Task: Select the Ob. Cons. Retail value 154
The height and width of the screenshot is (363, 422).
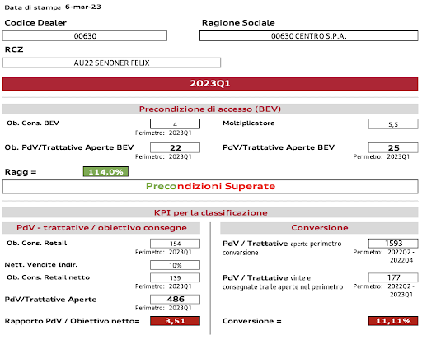Action: click(x=175, y=244)
